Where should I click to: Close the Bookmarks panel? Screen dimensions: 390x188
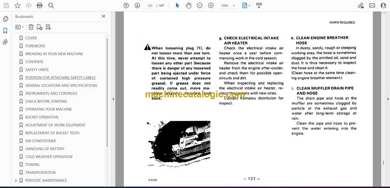pos(104,16)
